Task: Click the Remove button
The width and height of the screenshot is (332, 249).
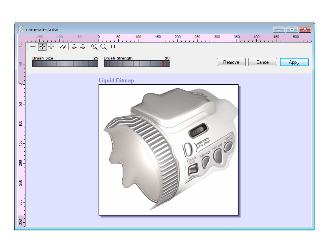Action: [231, 62]
